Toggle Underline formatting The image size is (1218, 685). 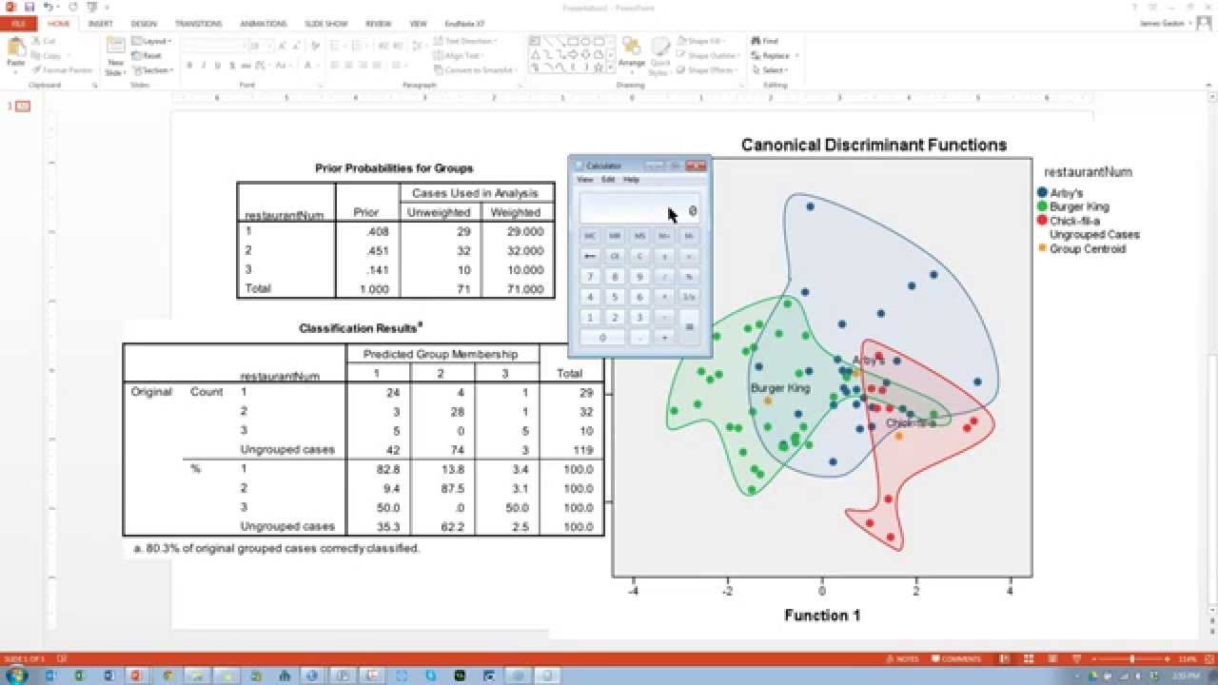[218, 66]
